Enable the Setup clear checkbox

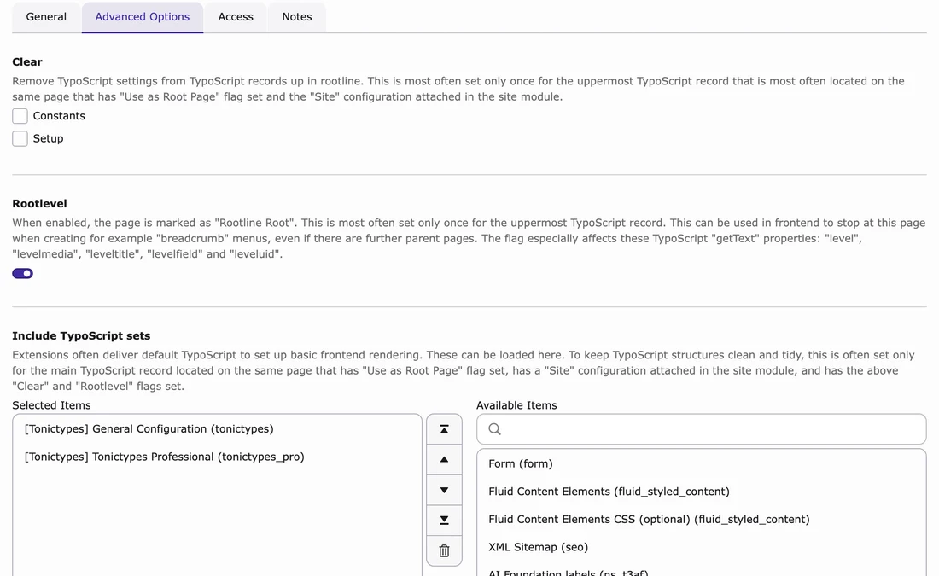point(20,138)
